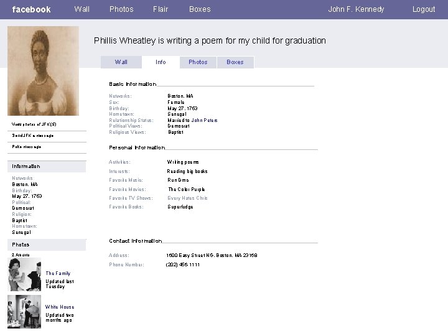The image size is (448, 336).
Task: Click the Information sidebar header
Action: pos(47,166)
